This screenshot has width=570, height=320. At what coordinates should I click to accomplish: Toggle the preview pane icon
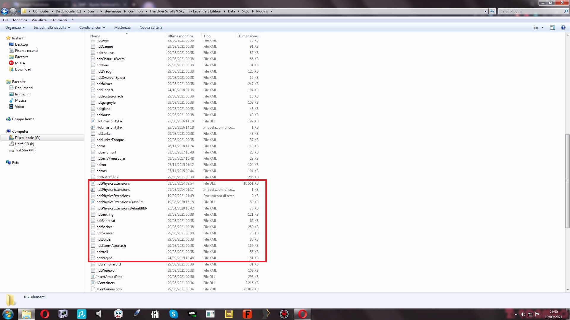tap(552, 28)
